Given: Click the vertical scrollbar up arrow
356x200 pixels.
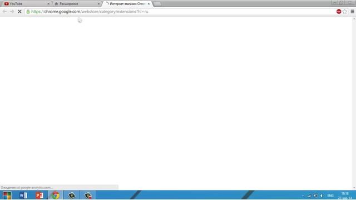Looking at the screenshot, I should click(x=354, y=19).
